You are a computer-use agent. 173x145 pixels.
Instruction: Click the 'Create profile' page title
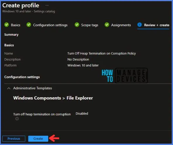(x=21, y=6)
